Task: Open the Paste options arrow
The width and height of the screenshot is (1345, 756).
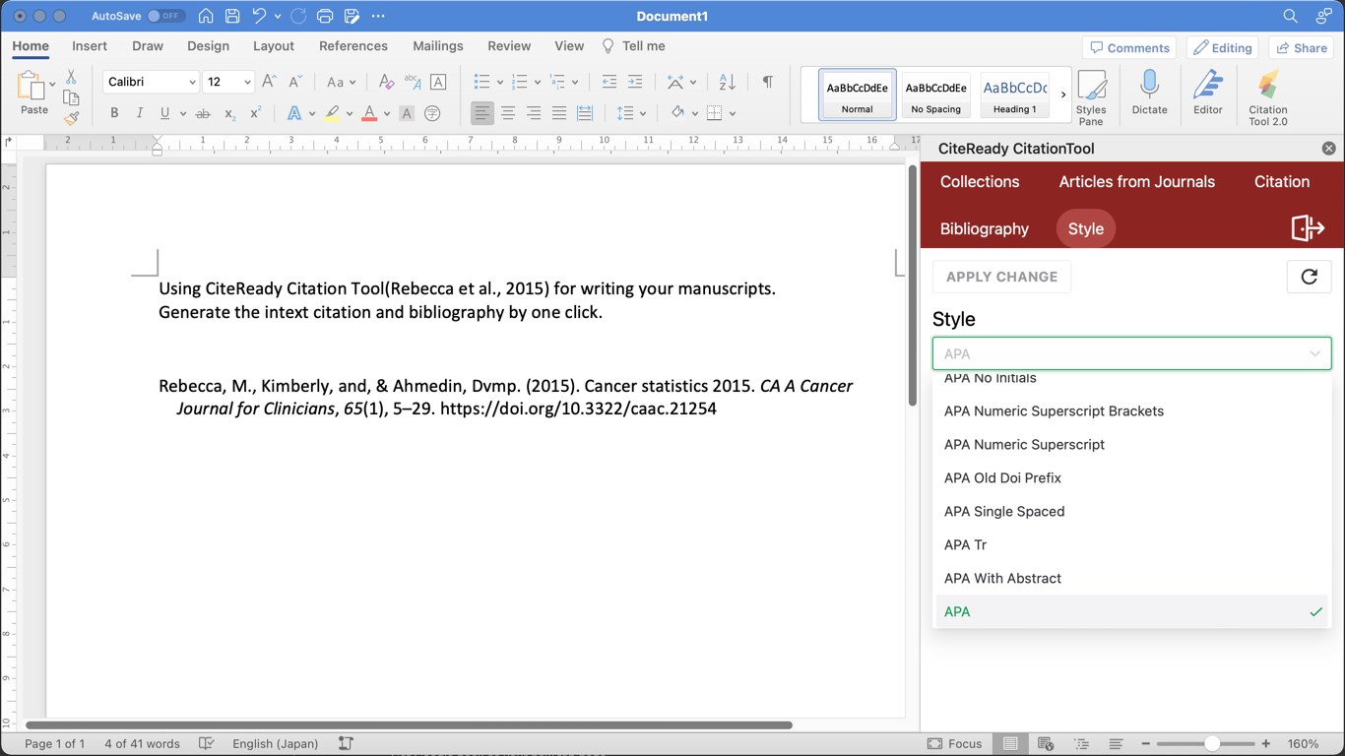Action: [x=52, y=84]
